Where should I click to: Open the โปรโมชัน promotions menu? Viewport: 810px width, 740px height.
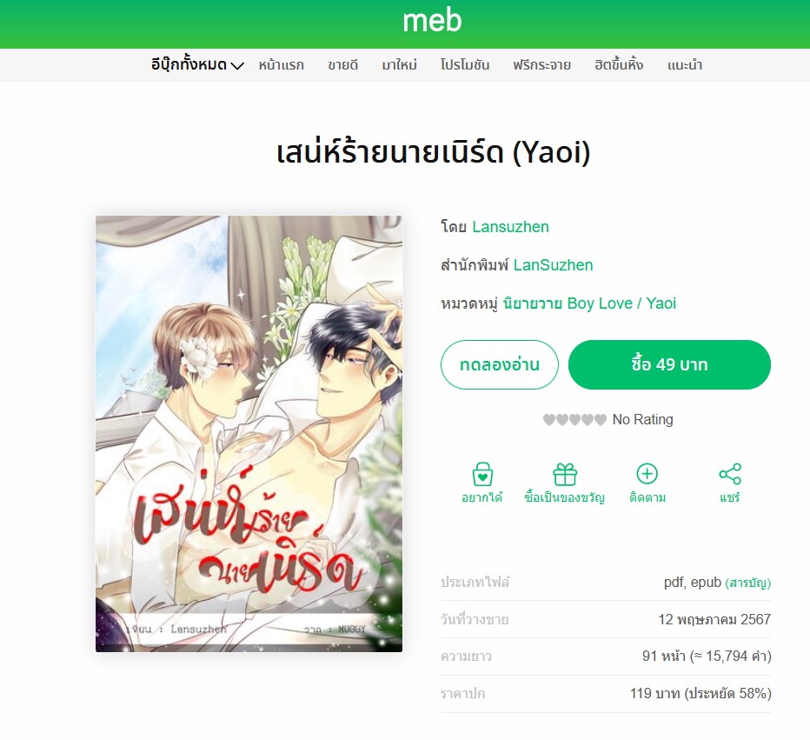point(464,65)
